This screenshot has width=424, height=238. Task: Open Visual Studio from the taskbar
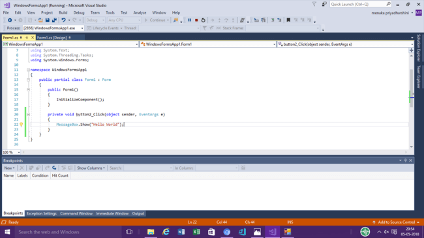pyautogui.click(x=272, y=231)
